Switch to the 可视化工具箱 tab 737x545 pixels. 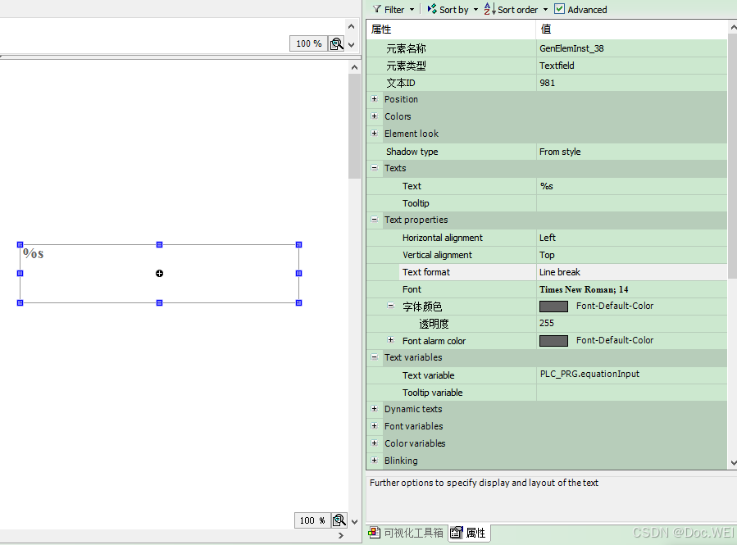[x=407, y=533]
